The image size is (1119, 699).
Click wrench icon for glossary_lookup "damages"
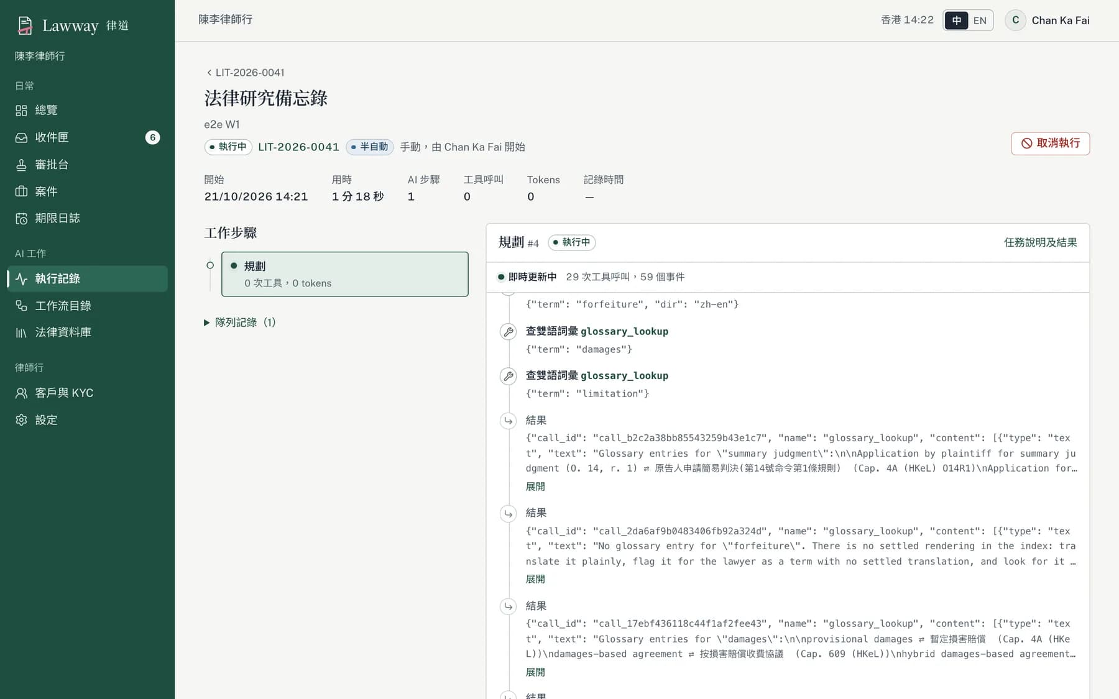point(509,332)
